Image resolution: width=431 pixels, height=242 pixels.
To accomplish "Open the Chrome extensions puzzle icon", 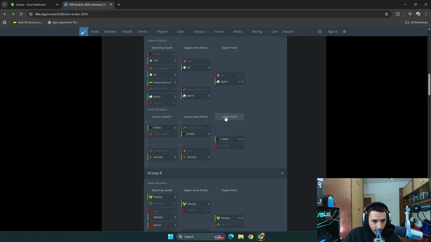I will [x=398, y=14].
